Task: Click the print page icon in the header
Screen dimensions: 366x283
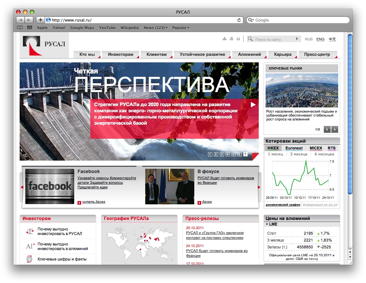Action: click(231, 39)
